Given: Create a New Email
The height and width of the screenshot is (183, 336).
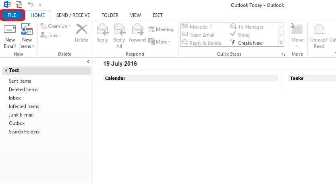Looking at the screenshot, I should pos(10,37).
